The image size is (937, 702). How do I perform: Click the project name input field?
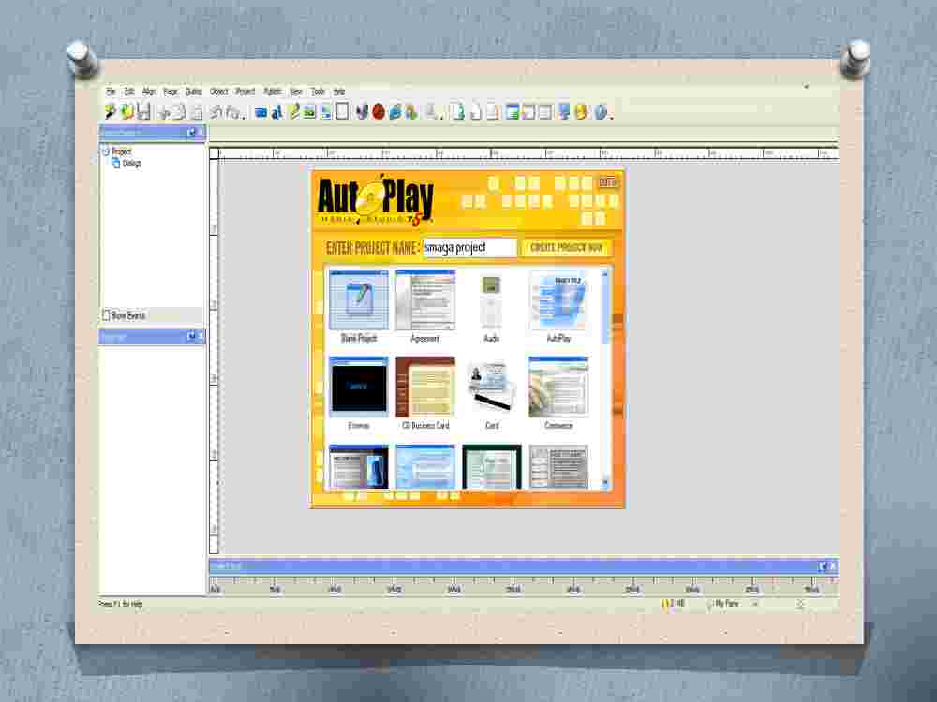coord(469,247)
